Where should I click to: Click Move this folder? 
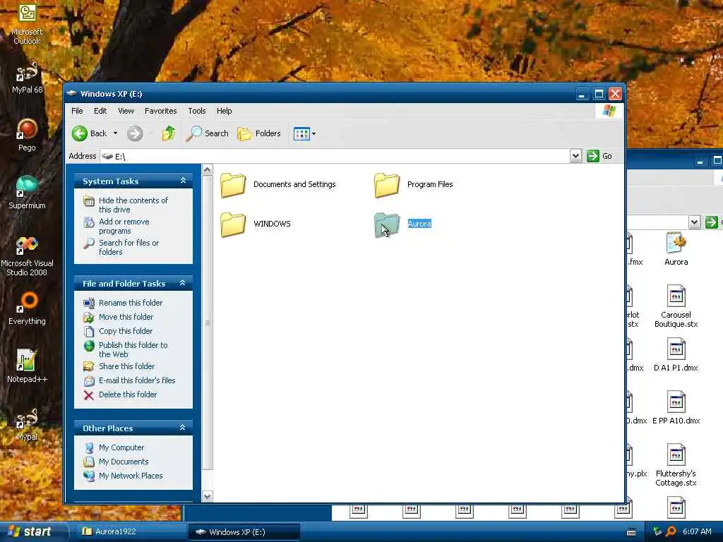click(x=126, y=317)
